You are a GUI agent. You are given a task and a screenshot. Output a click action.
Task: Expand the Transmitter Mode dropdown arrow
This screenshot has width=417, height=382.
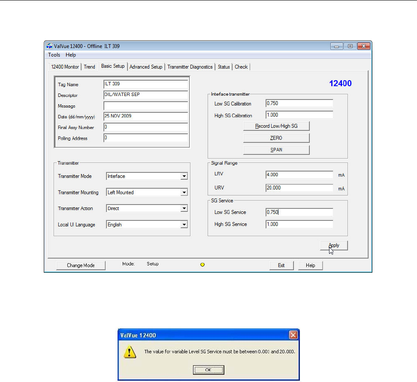[x=184, y=176]
